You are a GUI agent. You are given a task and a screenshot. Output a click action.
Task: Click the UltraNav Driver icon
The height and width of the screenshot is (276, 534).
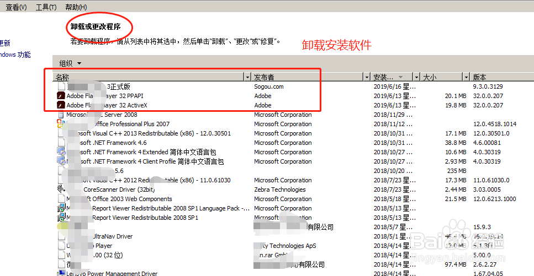(61, 236)
